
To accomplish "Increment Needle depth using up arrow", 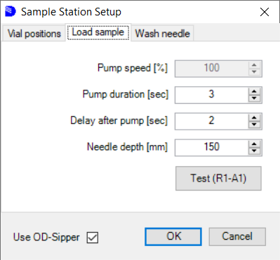I will [254, 144].
